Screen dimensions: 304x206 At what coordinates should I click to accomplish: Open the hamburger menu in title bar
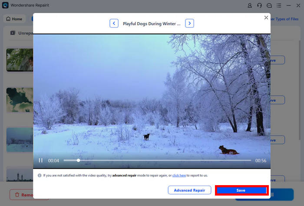pyautogui.click(x=278, y=6)
